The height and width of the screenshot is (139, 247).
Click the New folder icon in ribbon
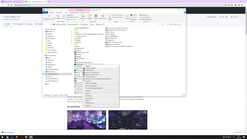[x=110, y=16]
